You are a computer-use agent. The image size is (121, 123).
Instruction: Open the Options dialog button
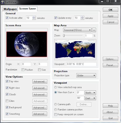click(111, 59)
